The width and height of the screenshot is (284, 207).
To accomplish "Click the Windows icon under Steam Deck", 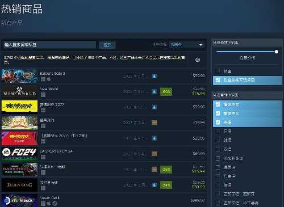I will click(x=43, y=204).
